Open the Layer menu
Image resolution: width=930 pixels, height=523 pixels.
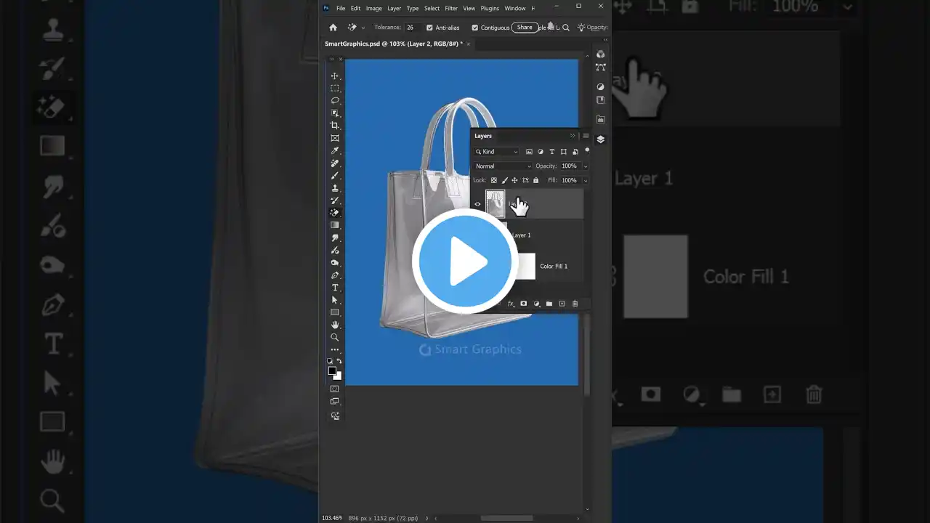click(395, 8)
